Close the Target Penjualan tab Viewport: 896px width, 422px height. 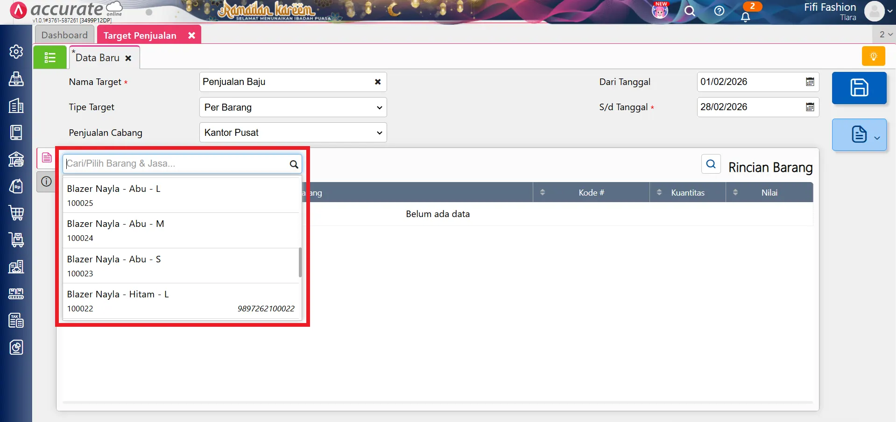(191, 35)
